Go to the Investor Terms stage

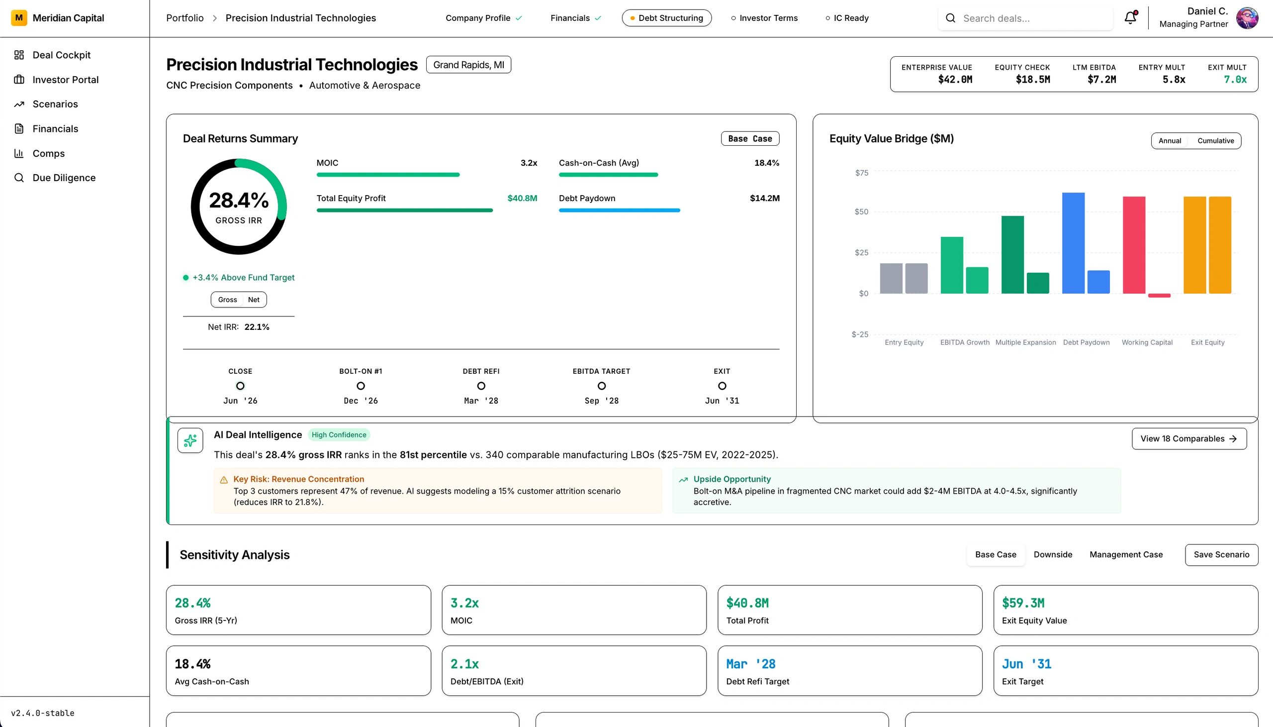click(764, 18)
